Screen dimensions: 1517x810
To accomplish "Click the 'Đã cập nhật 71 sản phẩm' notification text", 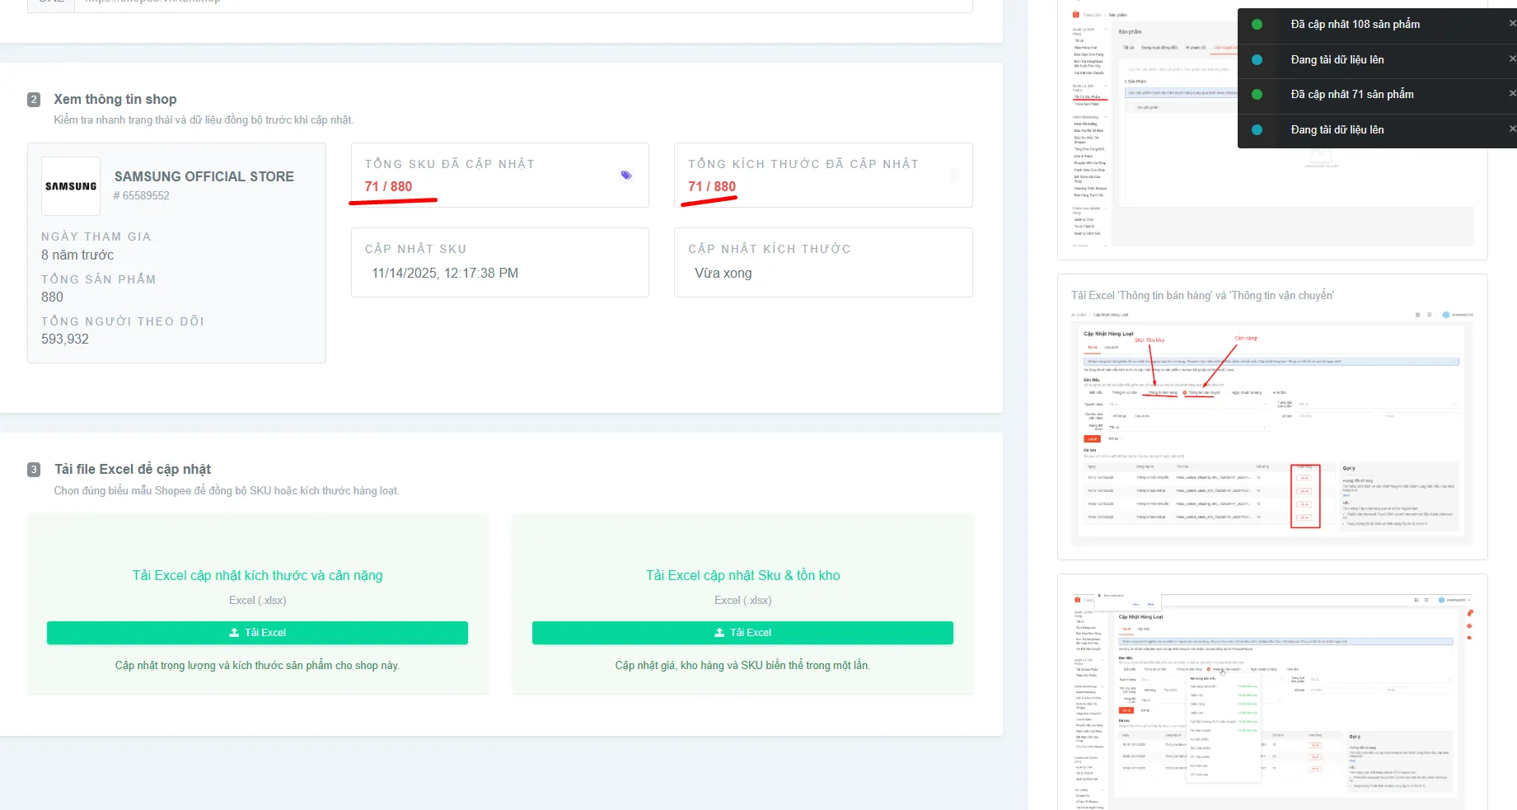I will point(1352,95).
